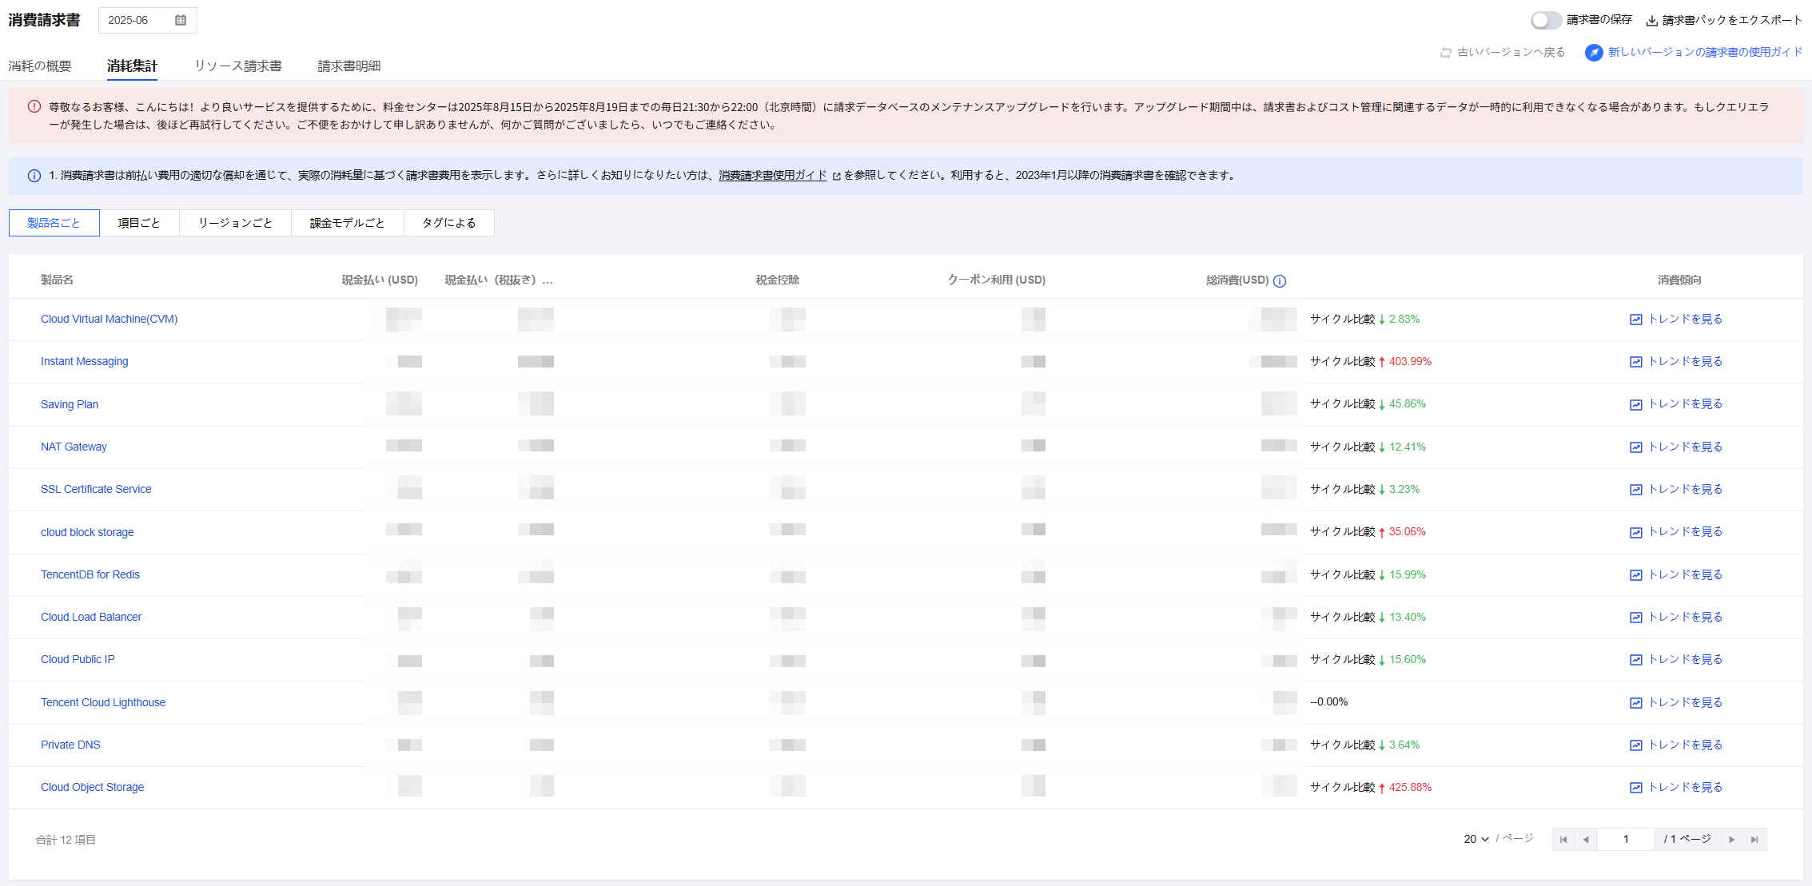The height and width of the screenshot is (886, 1812).
Task: Click the next page arrow
Action: [1732, 840]
